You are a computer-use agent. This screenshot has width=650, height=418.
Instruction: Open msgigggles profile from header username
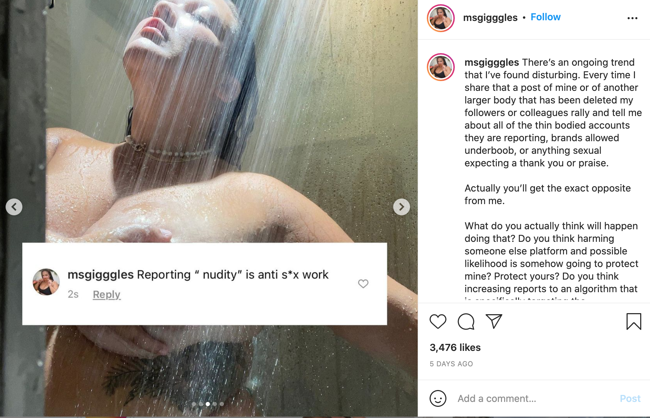[490, 17]
